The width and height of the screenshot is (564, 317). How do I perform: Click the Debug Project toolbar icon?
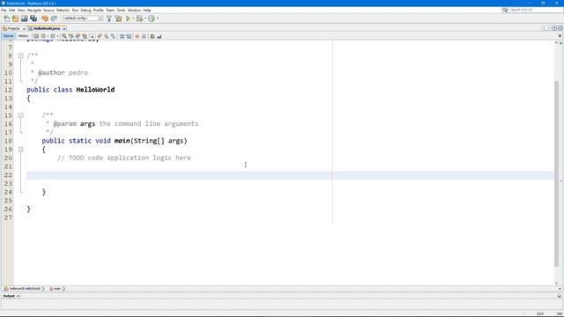(139, 18)
